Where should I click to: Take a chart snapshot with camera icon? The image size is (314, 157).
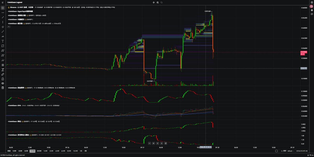pyautogui.click(x=158, y=2)
